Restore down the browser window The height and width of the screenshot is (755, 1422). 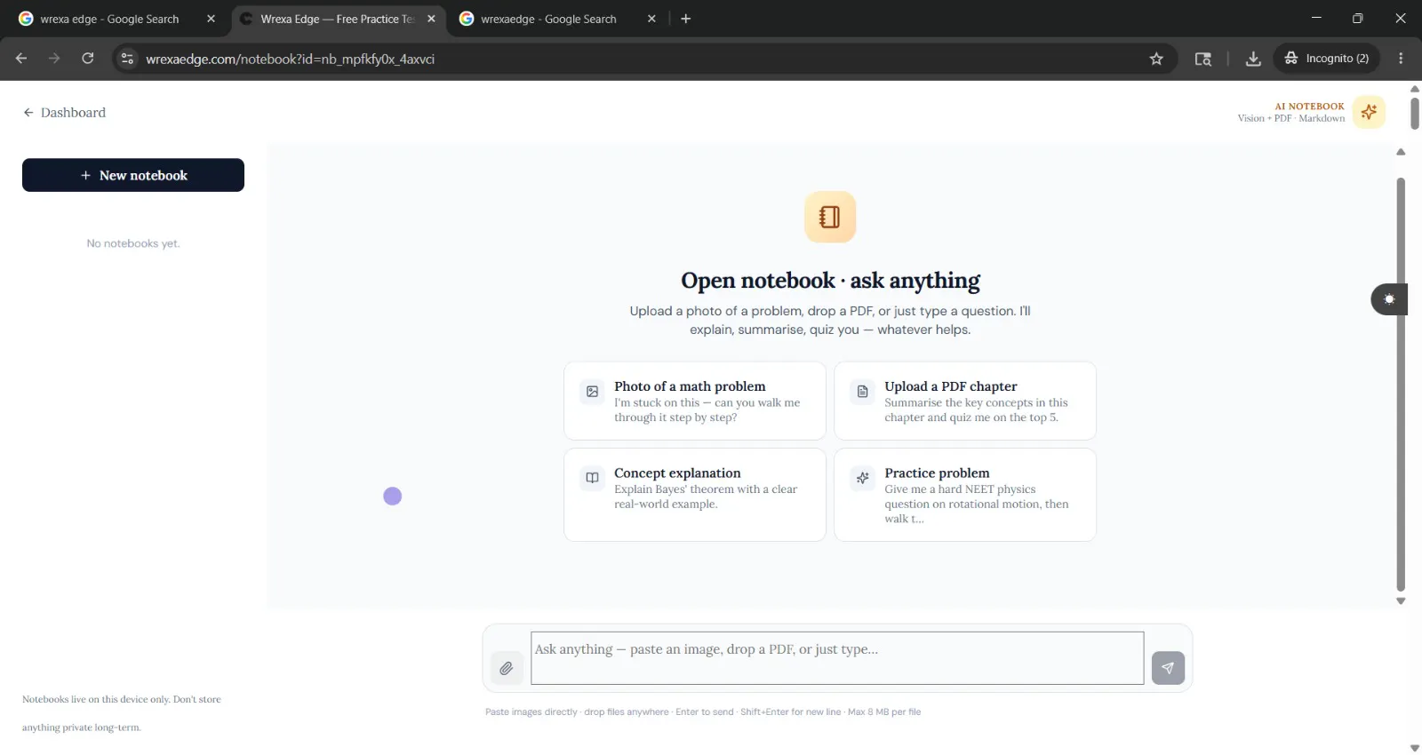(x=1357, y=18)
